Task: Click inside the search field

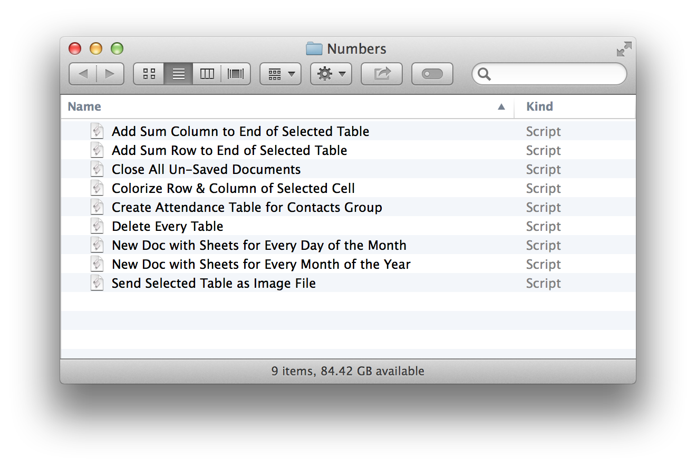Action: 548,74
